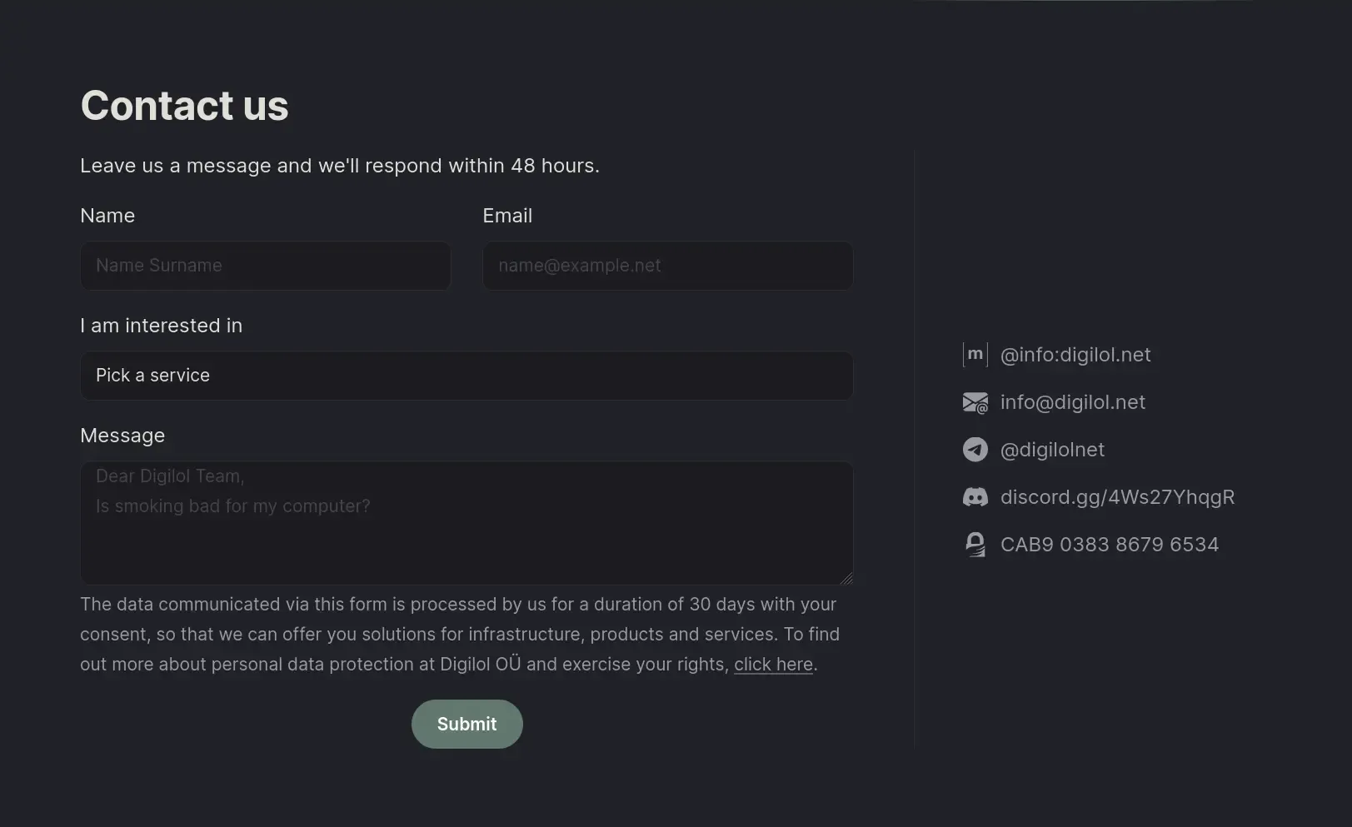Click the email envelope icon

tap(975, 402)
